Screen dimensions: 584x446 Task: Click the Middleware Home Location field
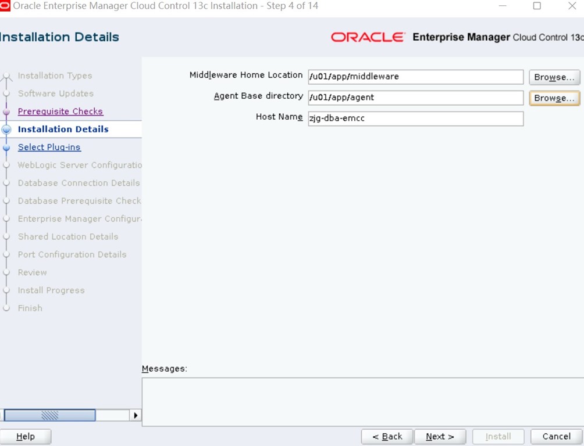(416, 77)
